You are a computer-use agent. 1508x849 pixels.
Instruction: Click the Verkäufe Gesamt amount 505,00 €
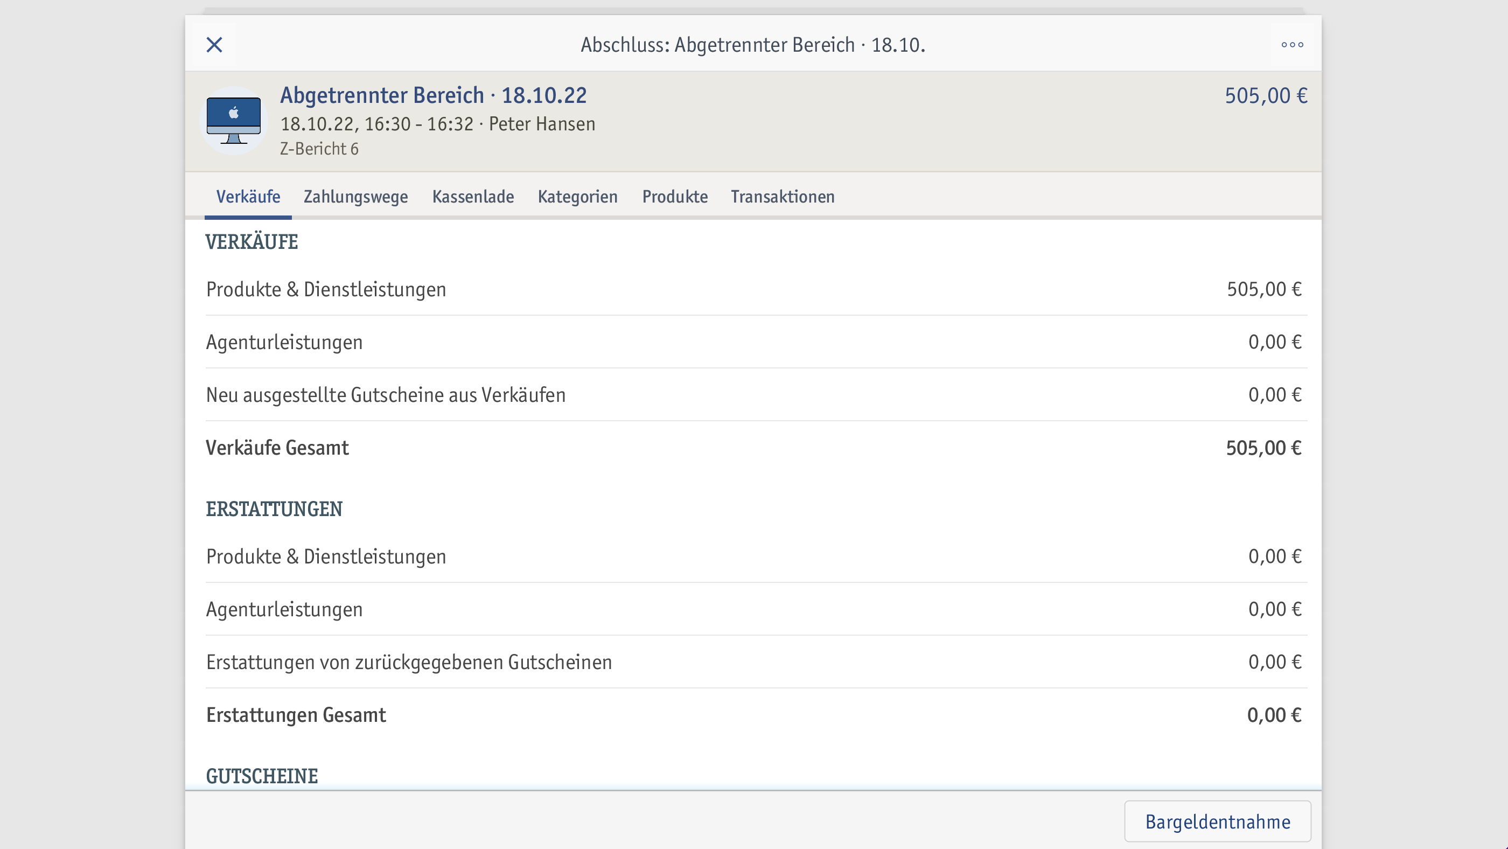[x=1264, y=448]
